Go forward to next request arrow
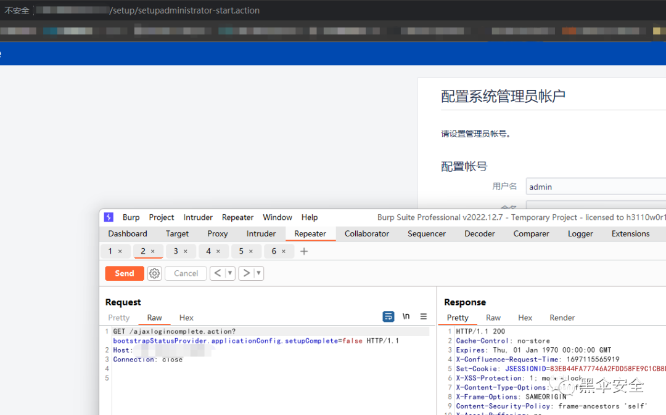Viewport: 666px width, 415px height. click(x=246, y=273)
